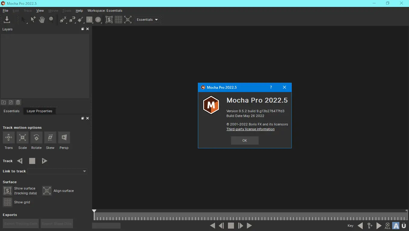Click Export Shape Data button
Image resolution: width=409 pixels, height=231 pixels.
[x=57, y=223]
